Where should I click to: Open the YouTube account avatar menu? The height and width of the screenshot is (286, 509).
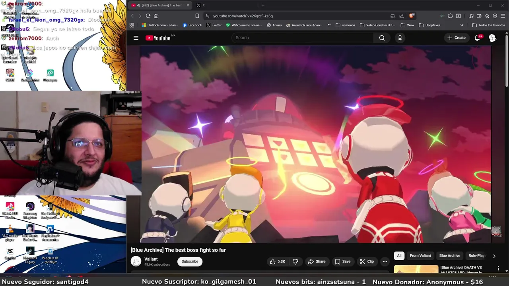point(492,38)
